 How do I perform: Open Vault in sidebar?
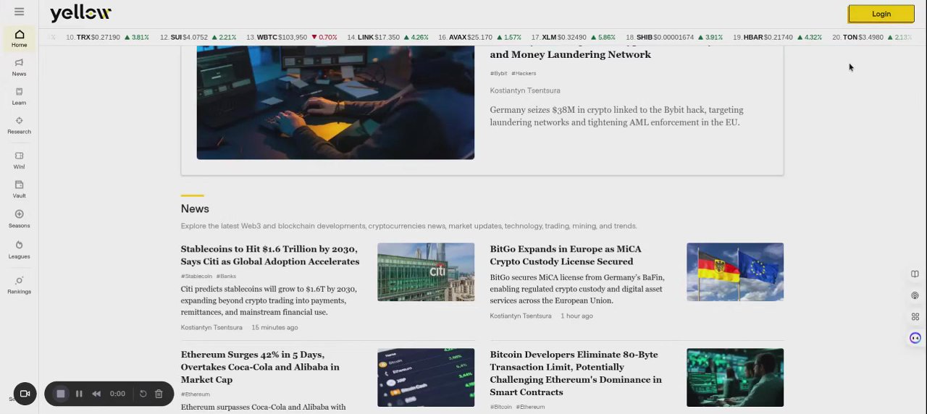[19, 190]
